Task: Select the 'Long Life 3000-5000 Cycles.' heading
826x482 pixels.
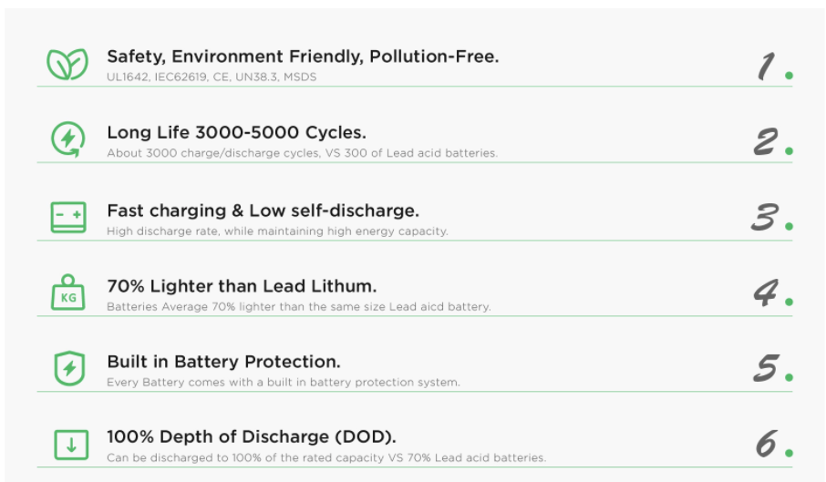Action: [x=236, y=132]
